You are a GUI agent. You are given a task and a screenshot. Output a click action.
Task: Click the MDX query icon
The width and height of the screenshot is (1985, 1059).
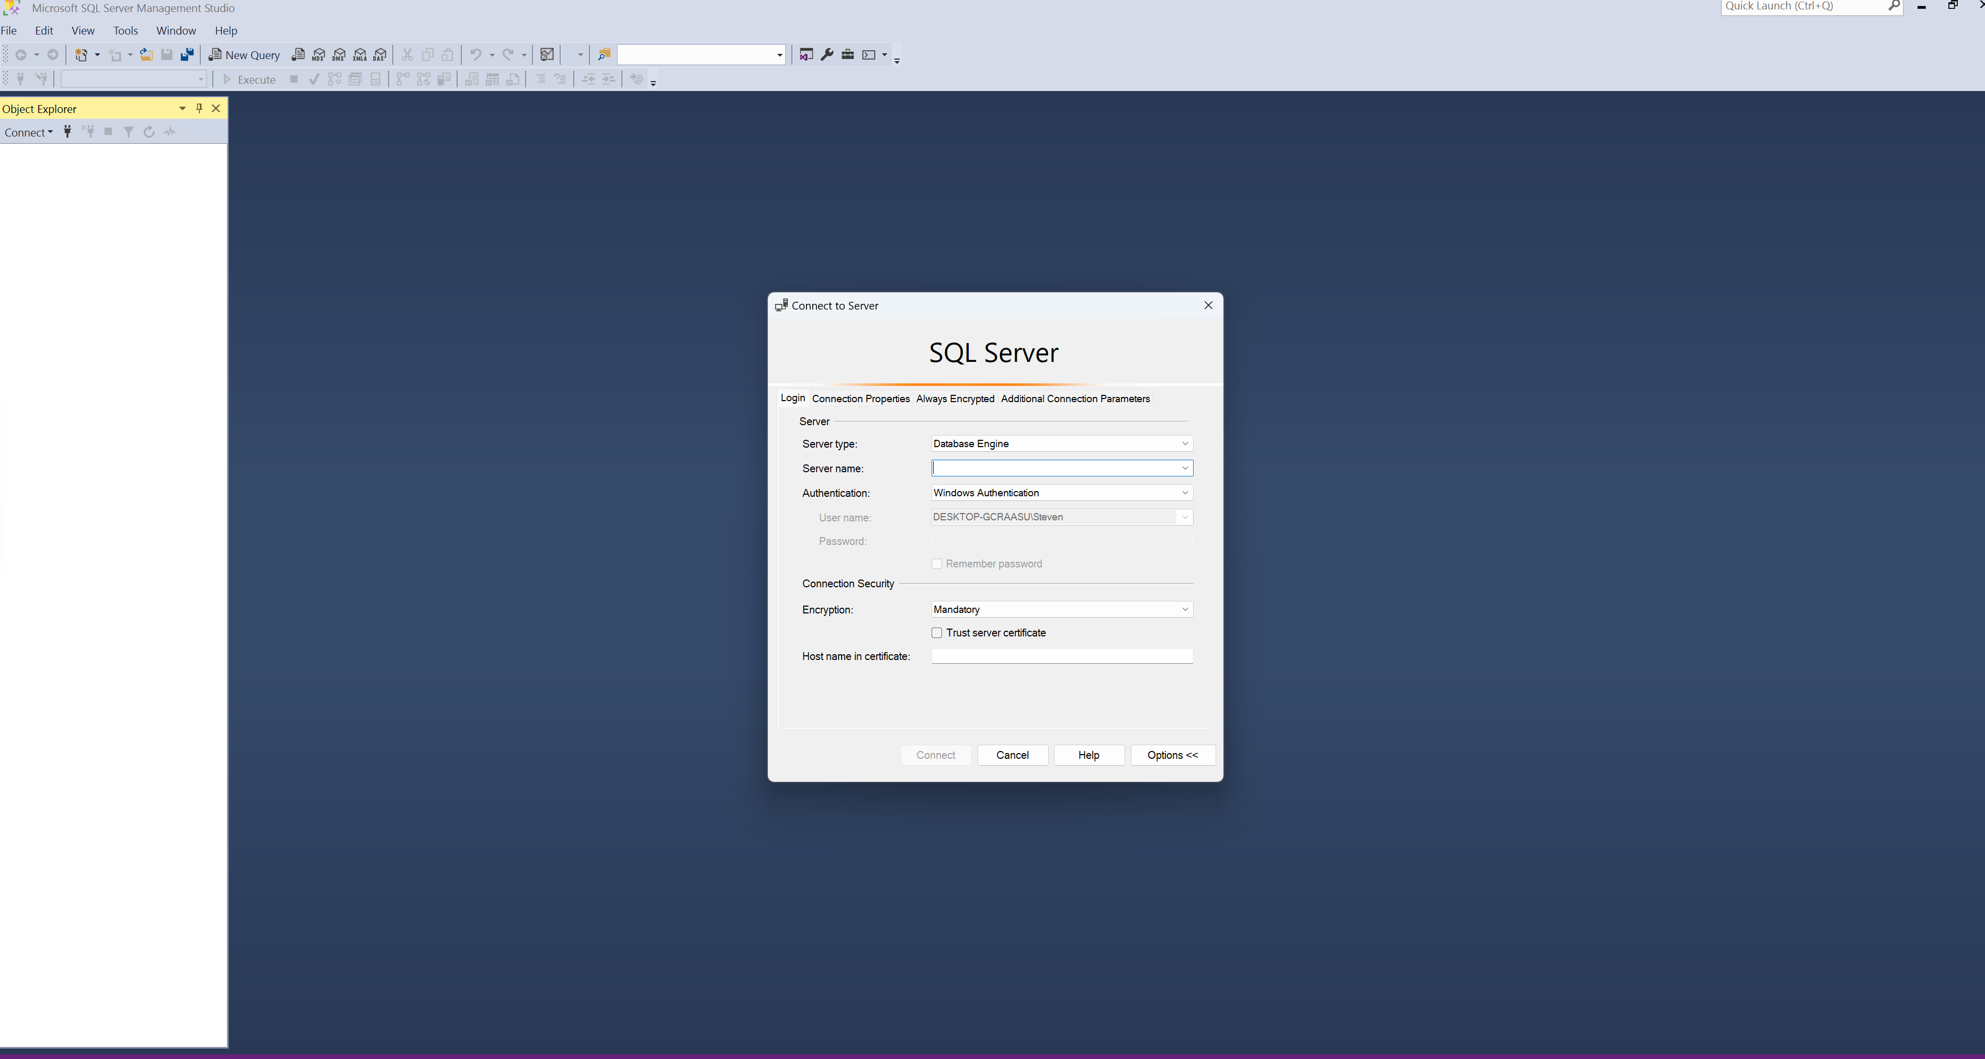(318, 55)
